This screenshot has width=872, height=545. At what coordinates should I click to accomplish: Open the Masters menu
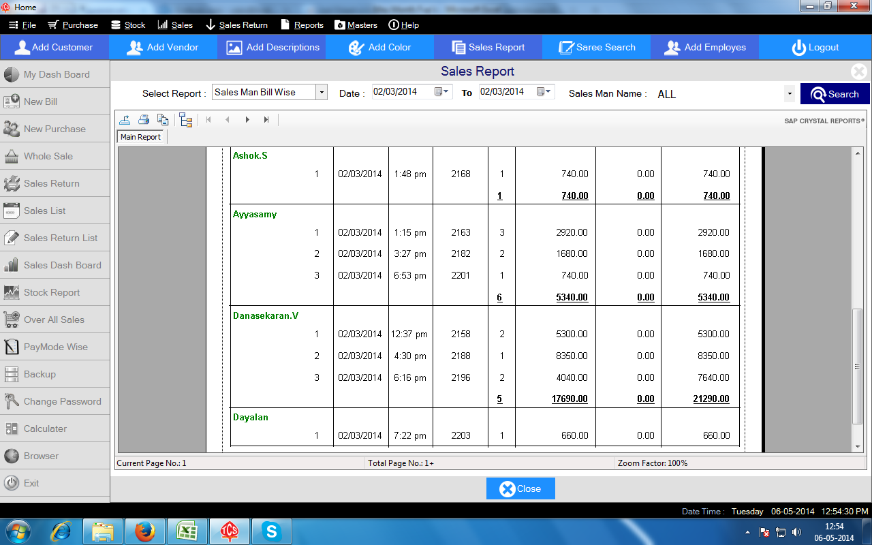[356, 25]
